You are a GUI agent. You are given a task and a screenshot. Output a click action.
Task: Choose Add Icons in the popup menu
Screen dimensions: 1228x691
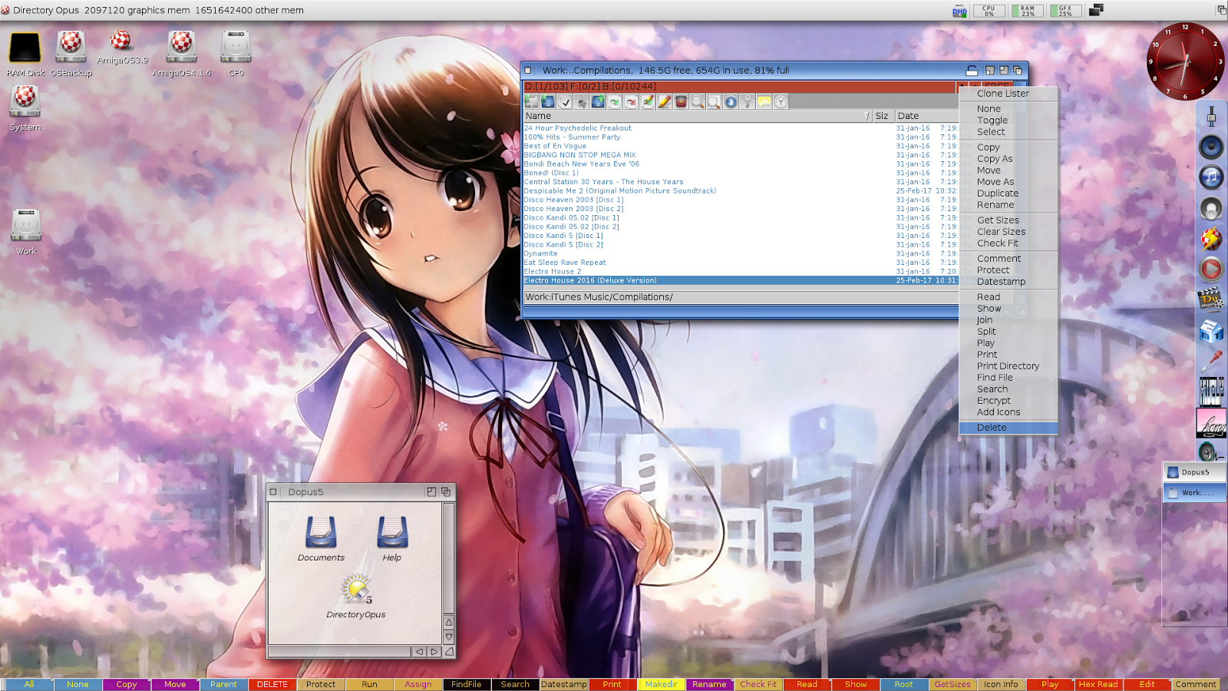(x=1008, y=412)
